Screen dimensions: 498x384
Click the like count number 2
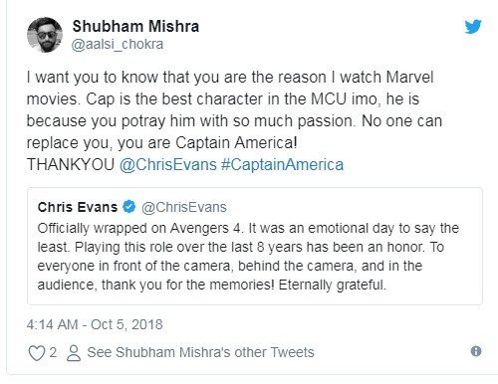click(x=53, y=352)
